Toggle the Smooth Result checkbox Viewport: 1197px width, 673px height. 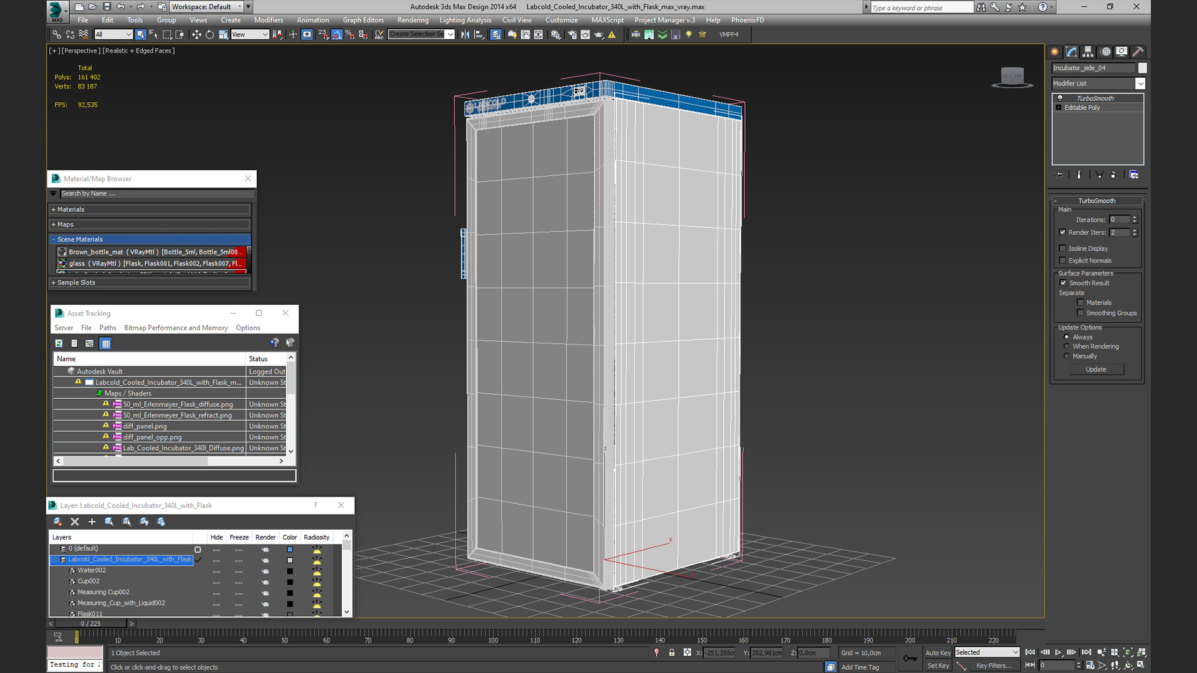coord(1063,283)
